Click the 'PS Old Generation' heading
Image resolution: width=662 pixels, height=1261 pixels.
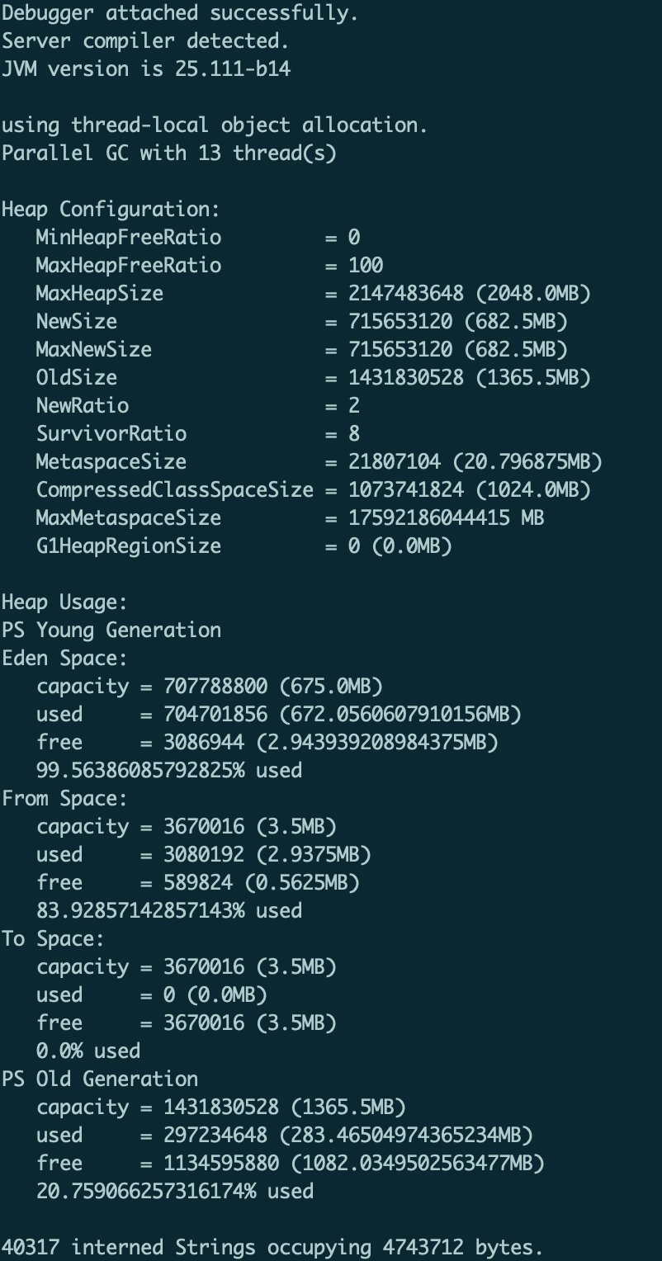pos(99,1079)
